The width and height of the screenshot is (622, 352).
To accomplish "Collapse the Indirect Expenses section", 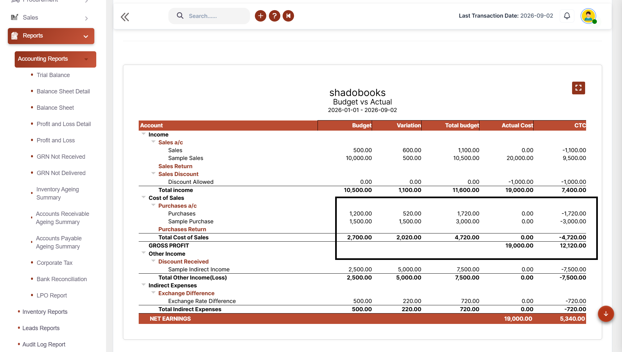I will point(144,285).
